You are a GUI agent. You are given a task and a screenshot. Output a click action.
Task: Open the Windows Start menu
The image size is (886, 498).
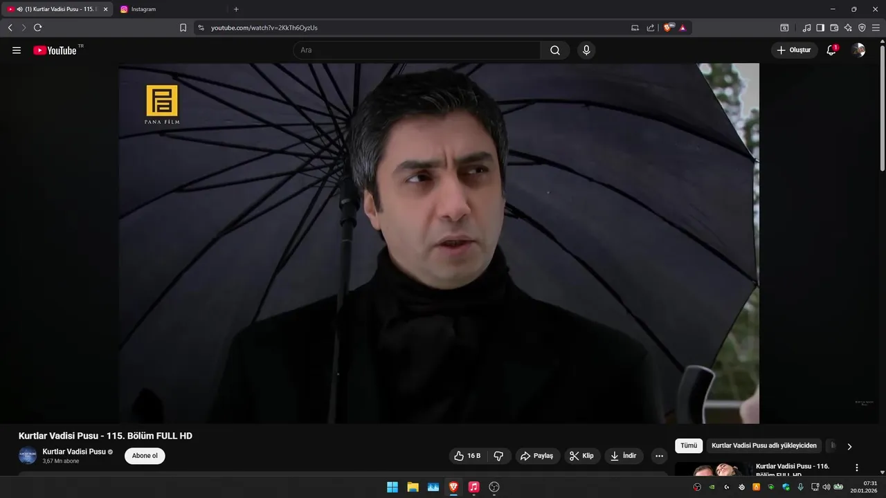tap(392, 487)
